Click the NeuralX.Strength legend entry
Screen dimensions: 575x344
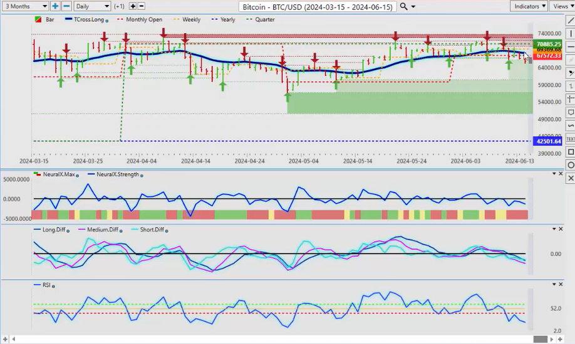(x=115, y=175)
